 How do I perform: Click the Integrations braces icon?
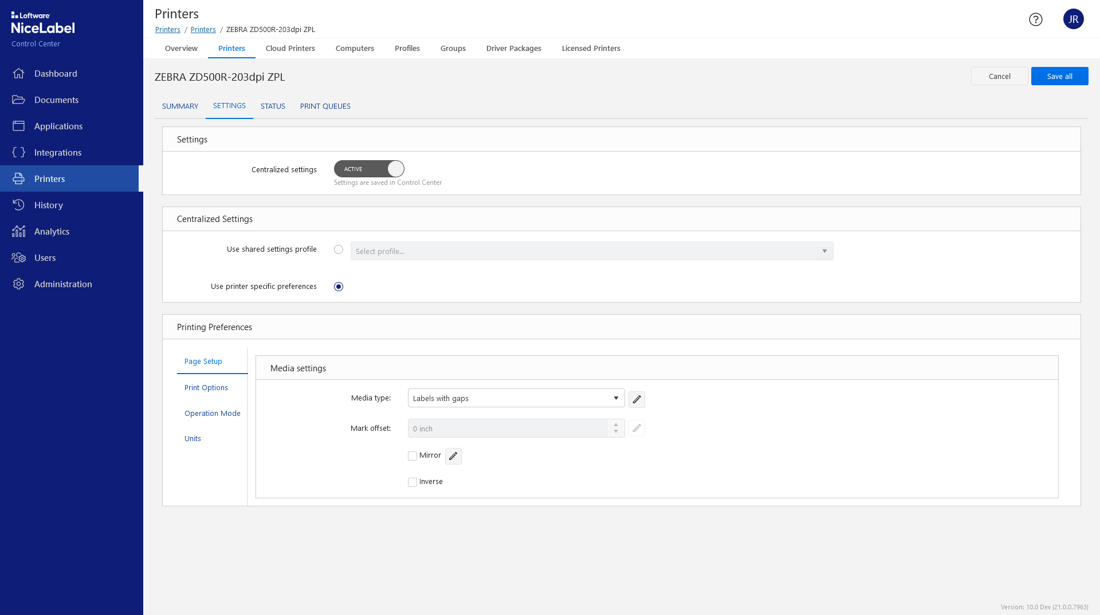pyautogui.click(x=18, y=152)
